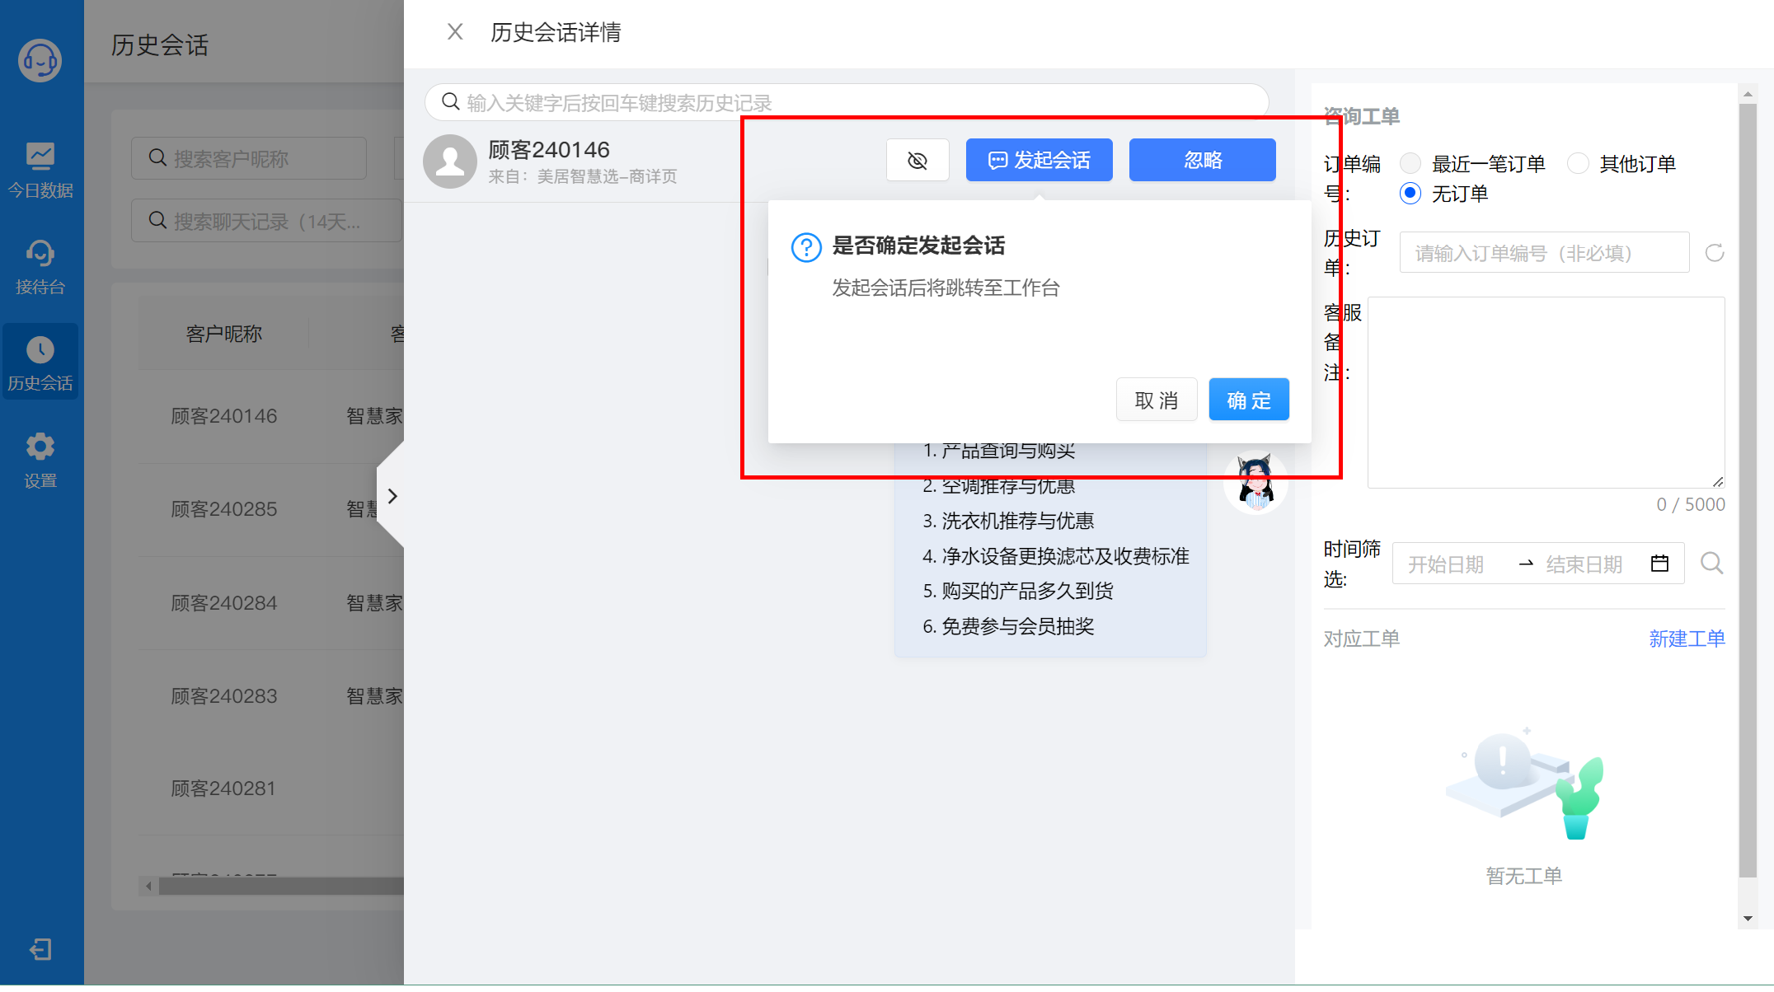This screenshot has height=992, width=1774.
Task: Click option 3. 洗衣机推荐与优惠
Action: [1008, 521]
